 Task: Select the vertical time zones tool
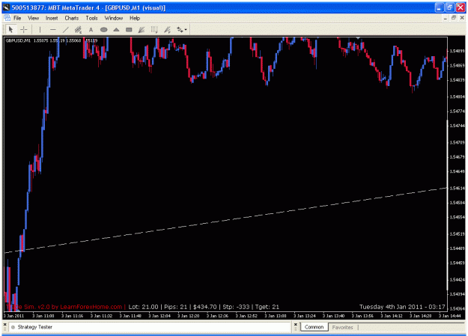pyautogui.click(x=154, y=29)
